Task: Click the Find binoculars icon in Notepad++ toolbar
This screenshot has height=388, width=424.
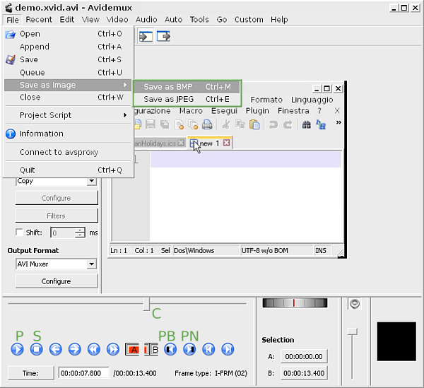Action: [x=307, y=124]
